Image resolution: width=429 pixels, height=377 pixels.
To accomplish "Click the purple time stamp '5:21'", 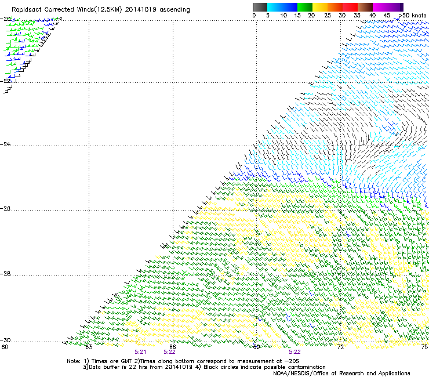I will (140, 352).
